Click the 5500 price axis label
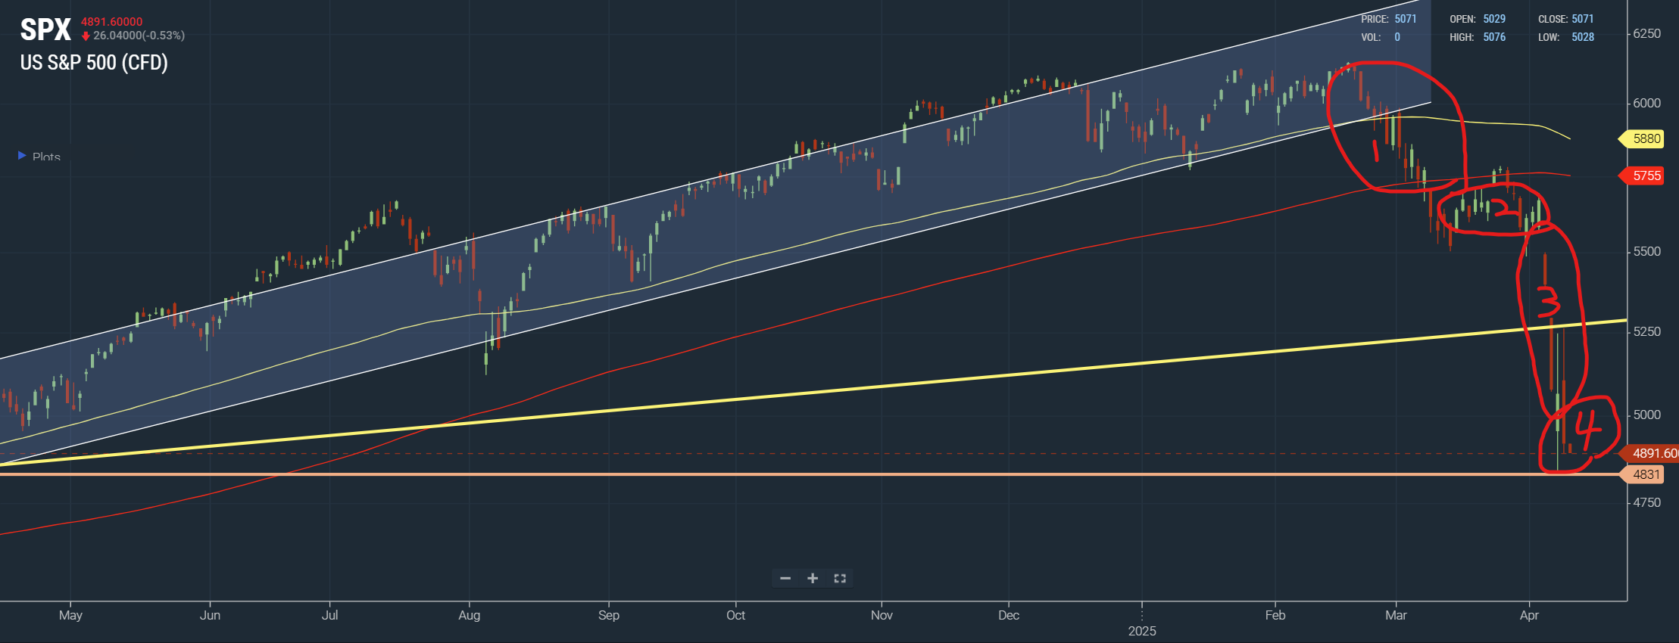1679x643 pixels. tap(1646, 251)
